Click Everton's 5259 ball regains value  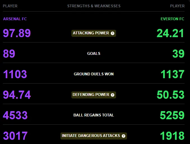pyautogui.click(x=172, y=115)
